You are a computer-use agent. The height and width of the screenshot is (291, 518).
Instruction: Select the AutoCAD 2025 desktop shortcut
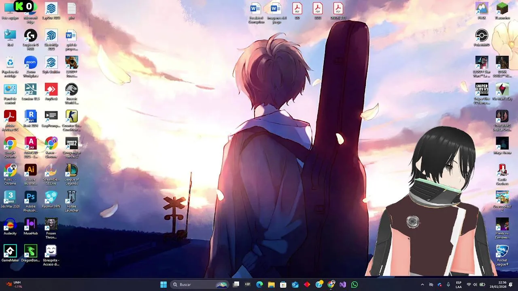30,148
